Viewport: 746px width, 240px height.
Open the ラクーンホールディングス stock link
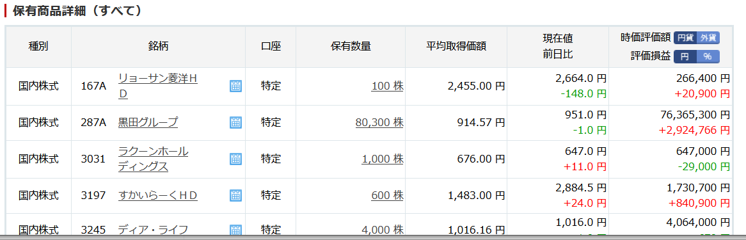153,159
